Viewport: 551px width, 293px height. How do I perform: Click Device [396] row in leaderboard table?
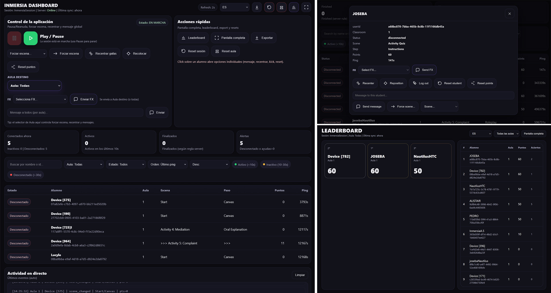tap(502, 249)
